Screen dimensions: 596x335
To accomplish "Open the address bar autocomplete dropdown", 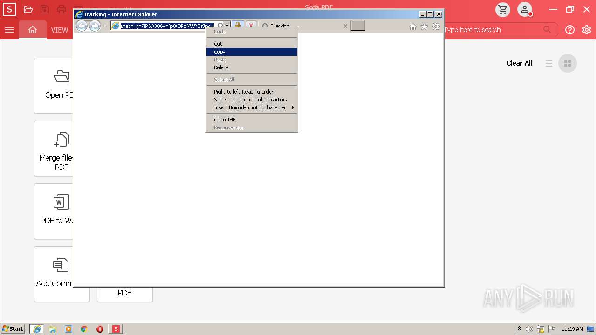I will [x=227, y=26].
